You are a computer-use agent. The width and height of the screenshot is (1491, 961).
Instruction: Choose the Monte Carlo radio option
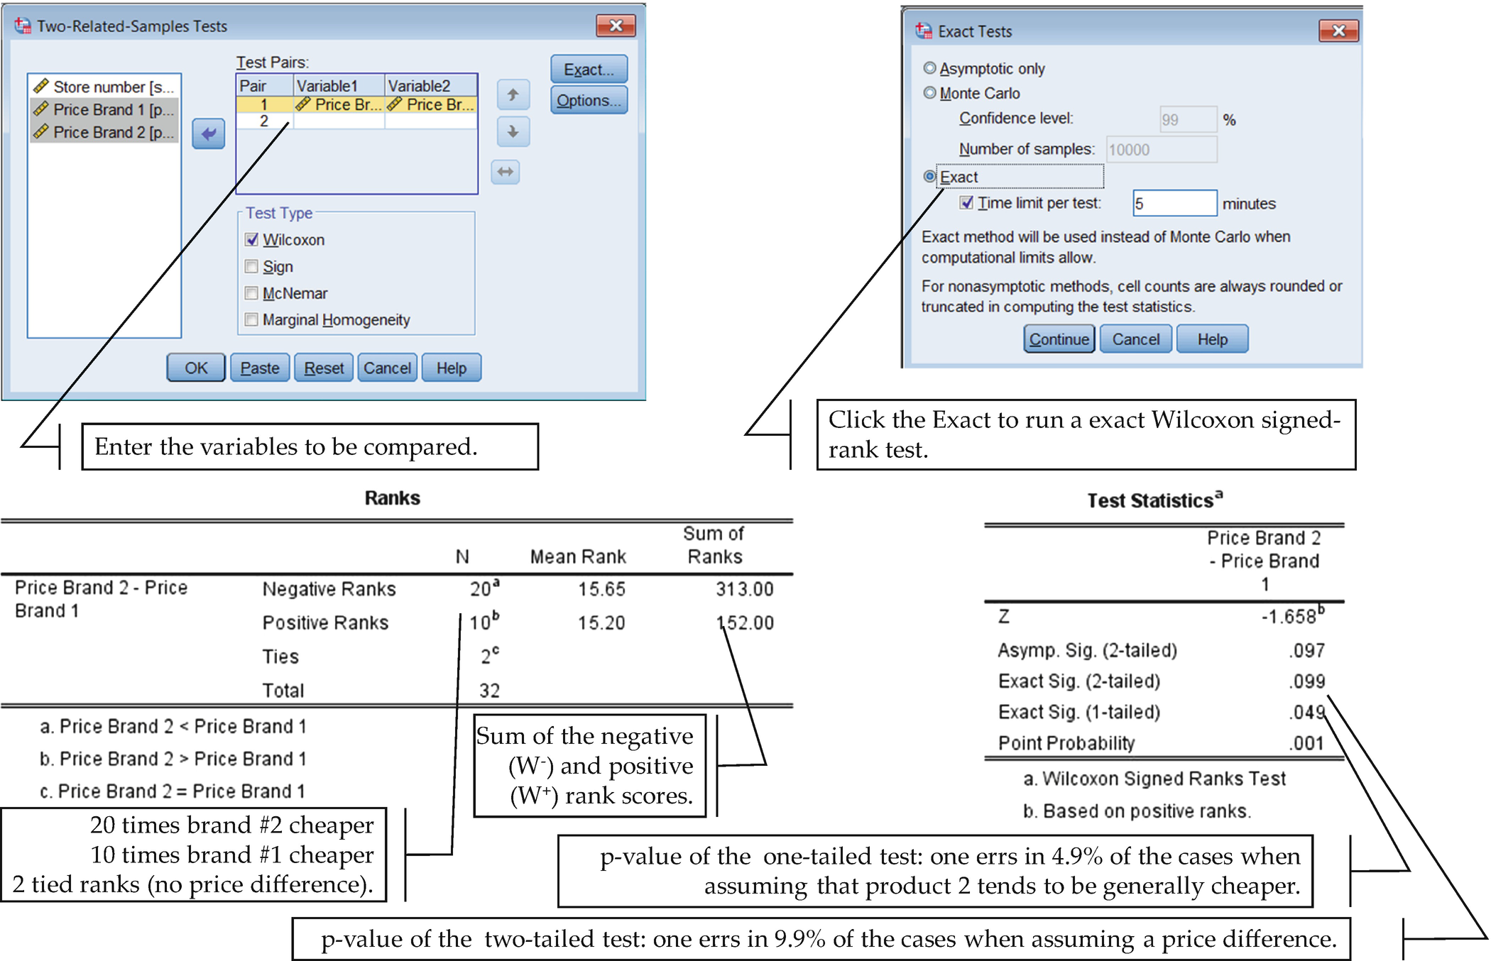click(929, 93)
